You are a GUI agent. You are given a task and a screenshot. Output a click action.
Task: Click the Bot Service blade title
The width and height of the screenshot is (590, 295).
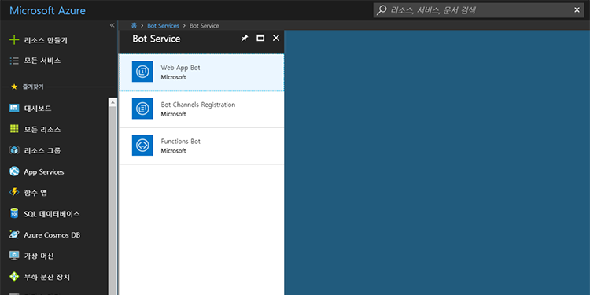(157, 39)
